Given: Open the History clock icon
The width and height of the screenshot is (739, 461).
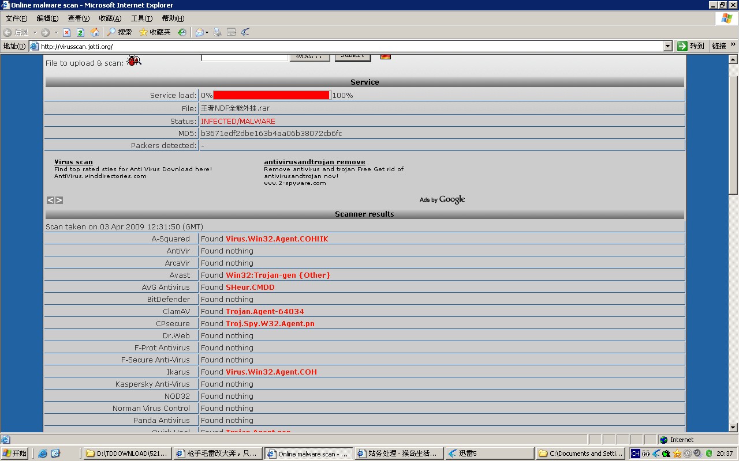Looking at the screenshot, I should (182, 32).
